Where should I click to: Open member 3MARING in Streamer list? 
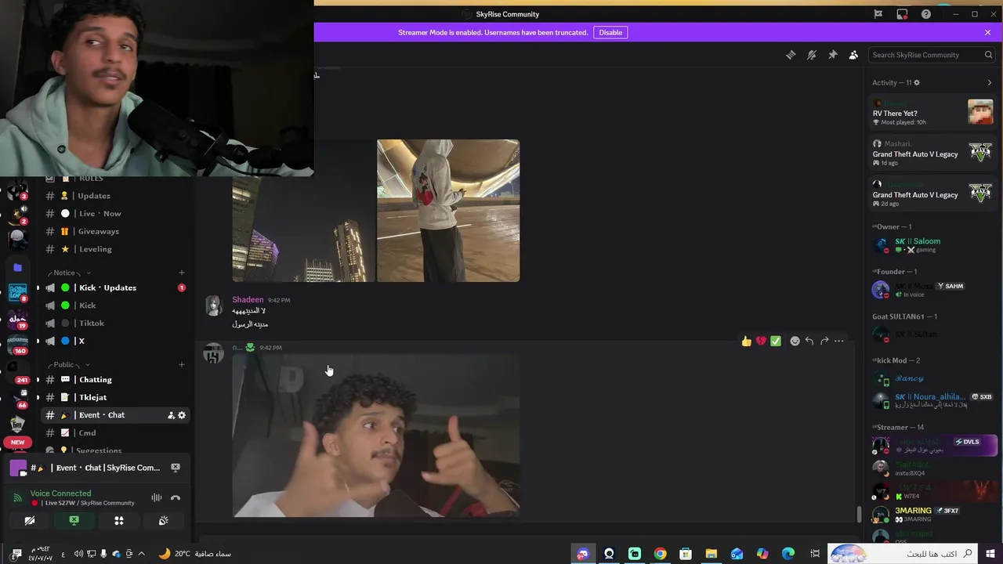[933, 514]
